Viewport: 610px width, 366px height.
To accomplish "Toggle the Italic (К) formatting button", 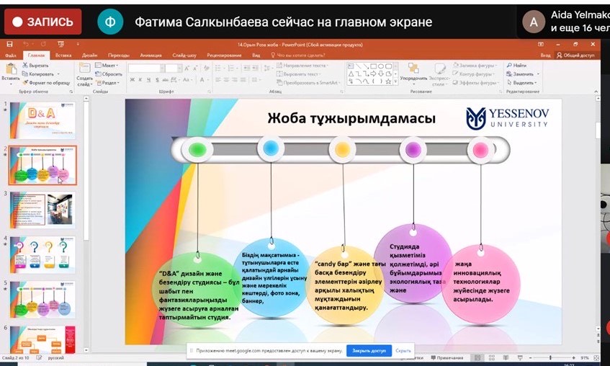I will pos(140,82).
